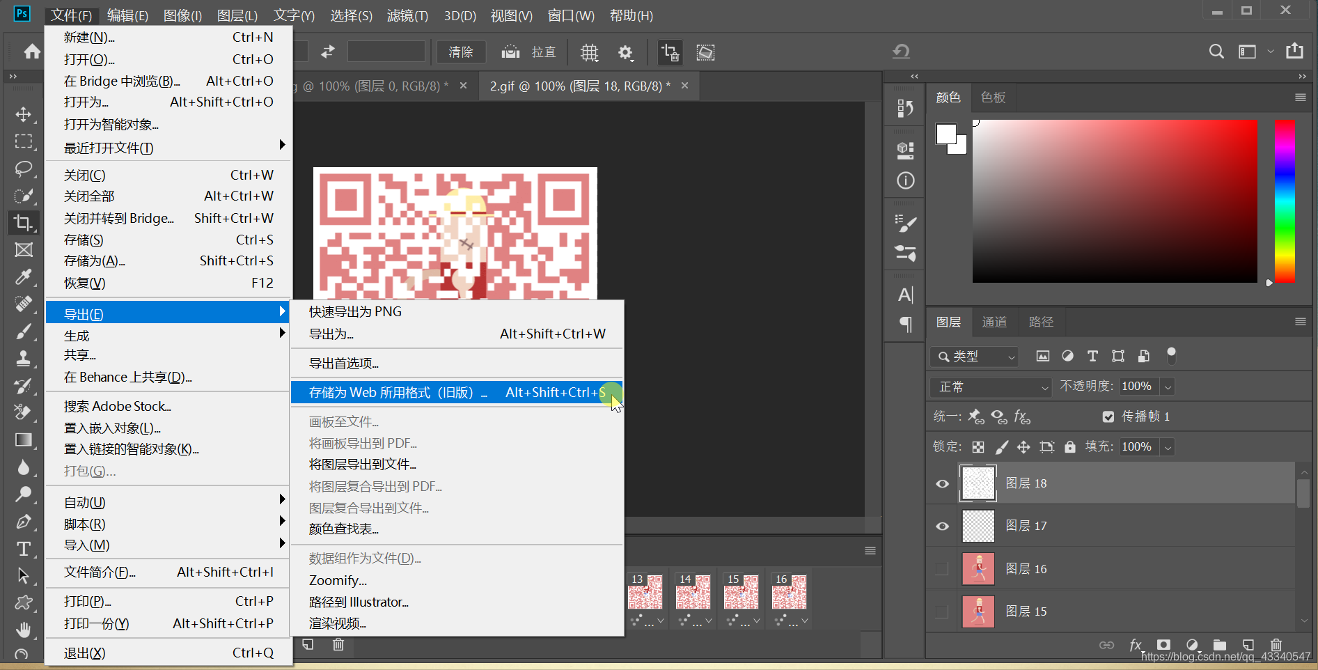1318x670 pixels.
Task: Open the Character panel icon
Action: [x=905, y=295]
